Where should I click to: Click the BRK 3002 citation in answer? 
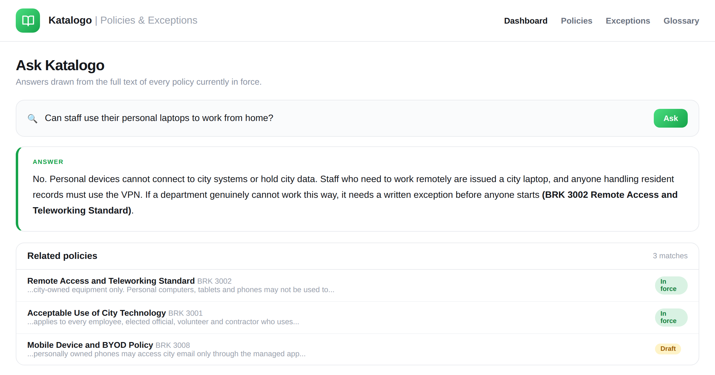coord(355,203)
